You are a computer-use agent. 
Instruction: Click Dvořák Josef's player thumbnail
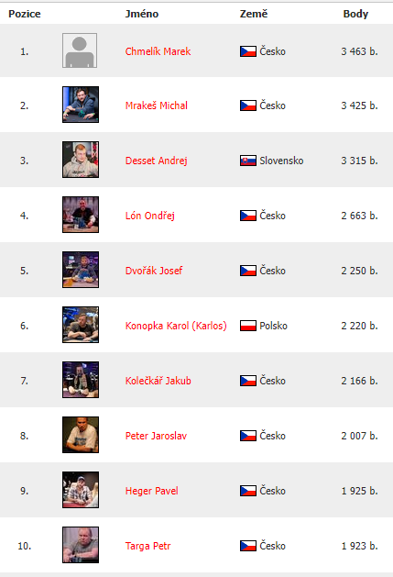click(x=81, y=270)
